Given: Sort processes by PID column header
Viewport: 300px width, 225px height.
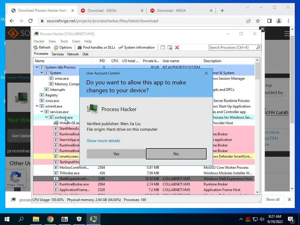Looking at the screenshot, I should [x=102, y=61].
